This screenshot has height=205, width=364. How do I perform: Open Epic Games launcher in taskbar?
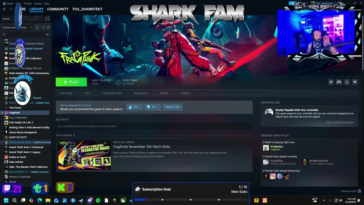point(115,200)
